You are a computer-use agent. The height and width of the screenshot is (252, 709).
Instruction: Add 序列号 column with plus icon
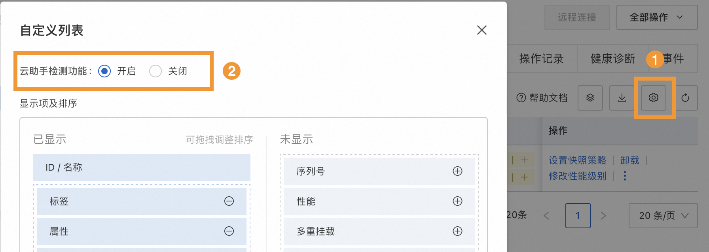(457, 171)
